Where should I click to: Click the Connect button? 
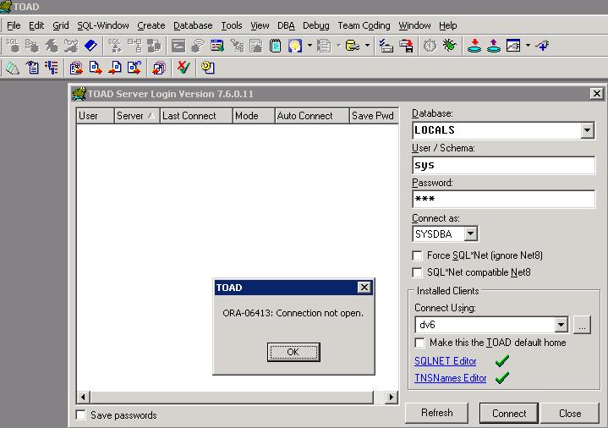point(509,414)
